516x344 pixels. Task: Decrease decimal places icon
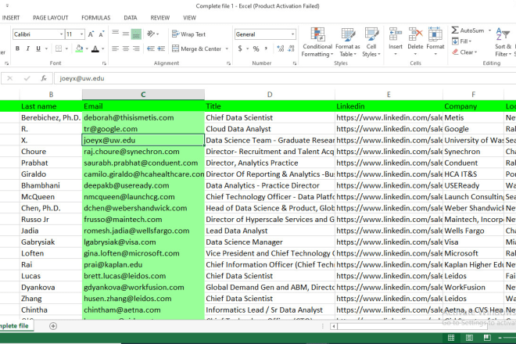[x=291, y=48]
